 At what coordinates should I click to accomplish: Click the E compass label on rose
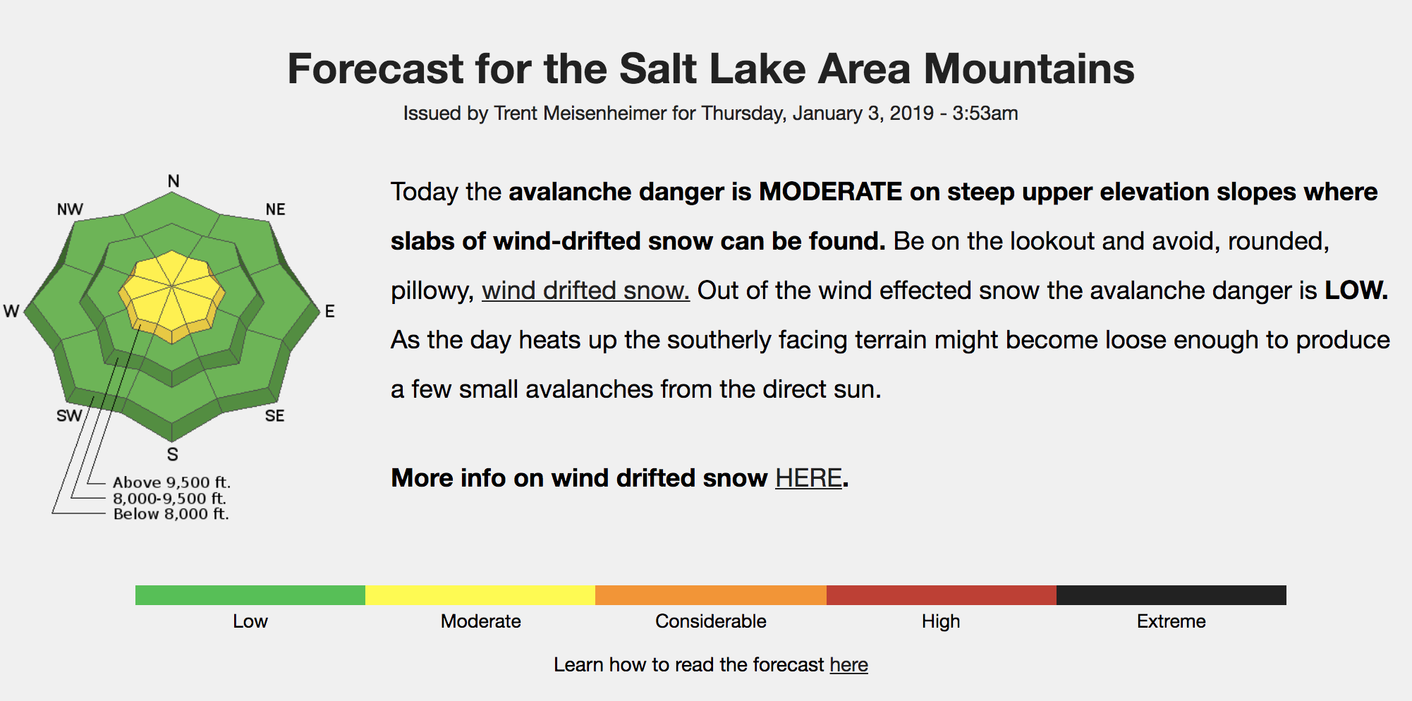click(329, 311)
